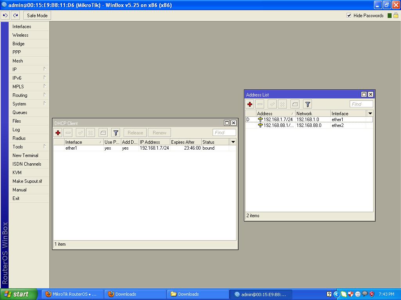Click Exit in the sidebar
Screen dimensions: 401x300
coord(29,198)
